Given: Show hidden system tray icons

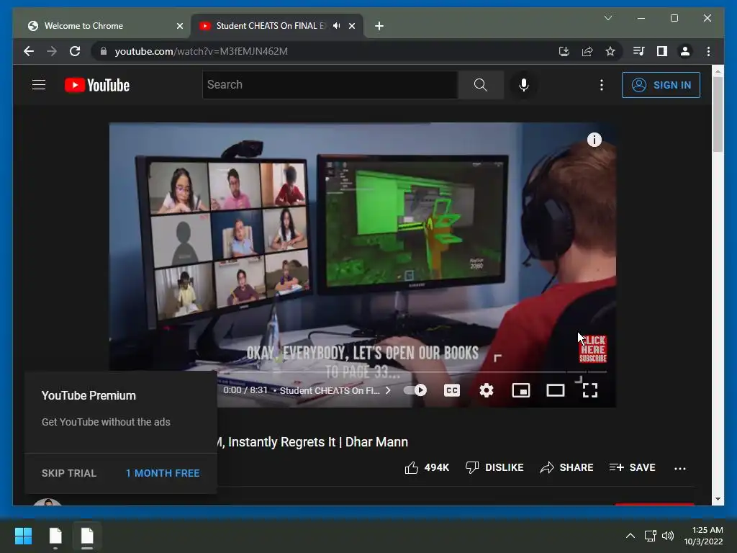Looking at the screenshot, I should pyautogui.click(x=630, y=536).
